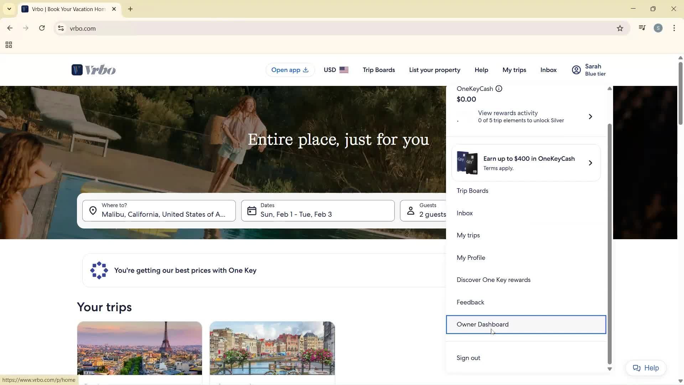The image size is (684, 385).
Task: Click the calendar icon in the Dates field
Action: pyautogui.click(x=252, y=211)
